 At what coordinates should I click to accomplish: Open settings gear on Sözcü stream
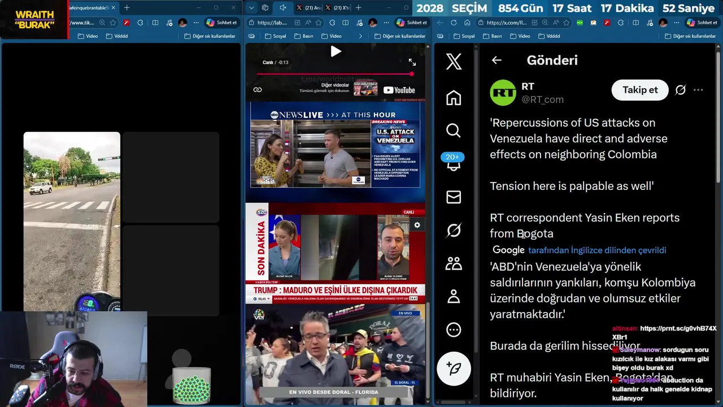point(417,225)
